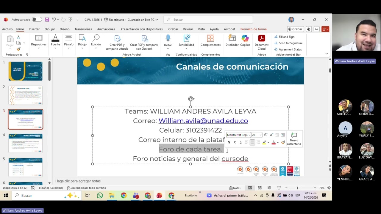The width and height of the screenshot is (381, 214).
Task: Open the Portapapeles dialog launcher
Action: pyautogui.click(x=27, y=55)
